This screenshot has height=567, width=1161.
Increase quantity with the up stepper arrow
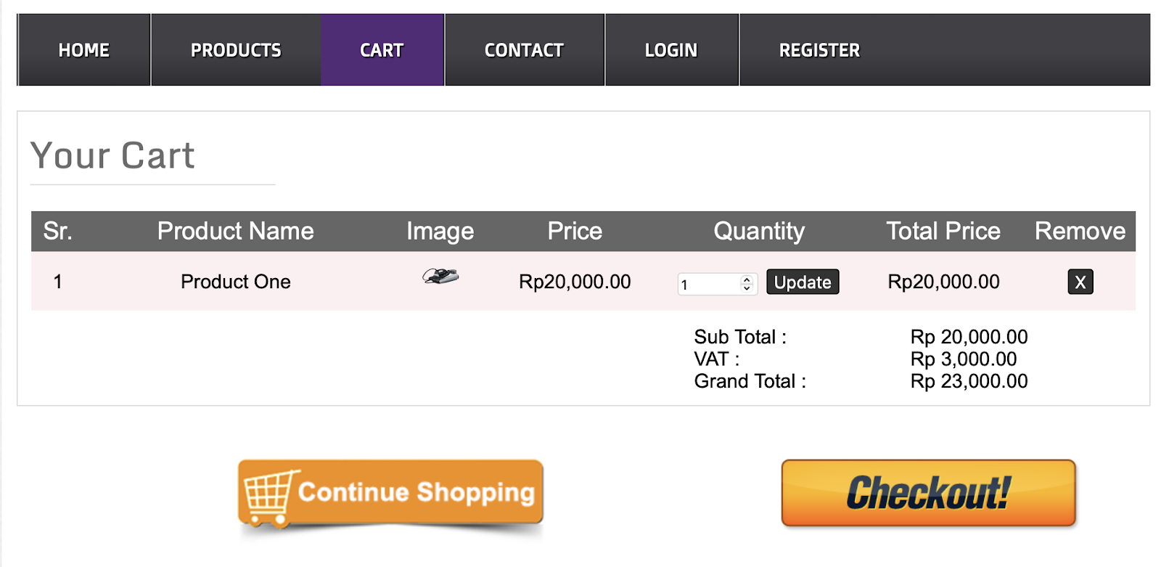[x=747, y=279]
